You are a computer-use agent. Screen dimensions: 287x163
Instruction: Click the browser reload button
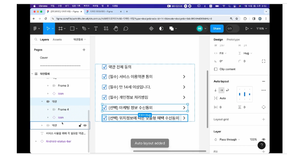point(45,19)
